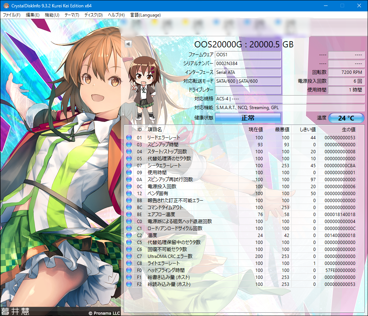Viewport: 368px width, 316px height.
Task: Click the disk title OOS20000G : 20000.5 GB
Action: pyautogui.click(x=244, y=44)
